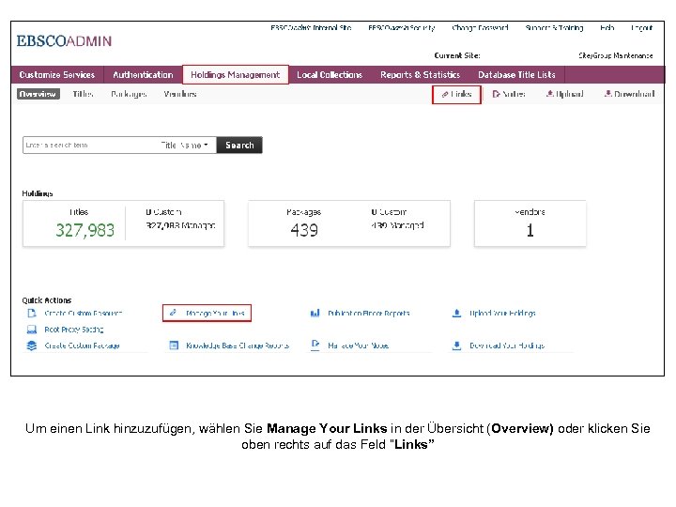Image resolution: width=676 pixels, height=507 pixels.
Task: Open Site/Group Maintenance link
Action: 616,55
